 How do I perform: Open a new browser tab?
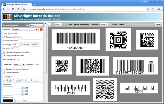tap(34, 4)
